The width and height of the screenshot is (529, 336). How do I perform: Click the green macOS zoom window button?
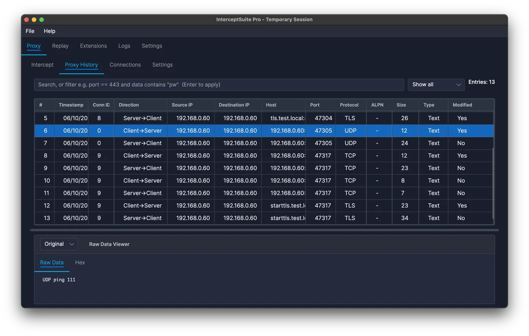click(x=42, y=20)
